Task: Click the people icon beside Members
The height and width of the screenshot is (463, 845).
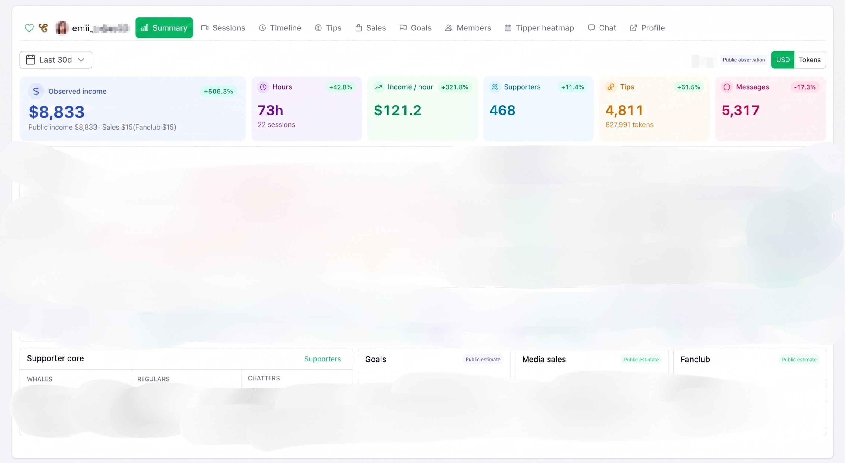Action: point(449,28)
